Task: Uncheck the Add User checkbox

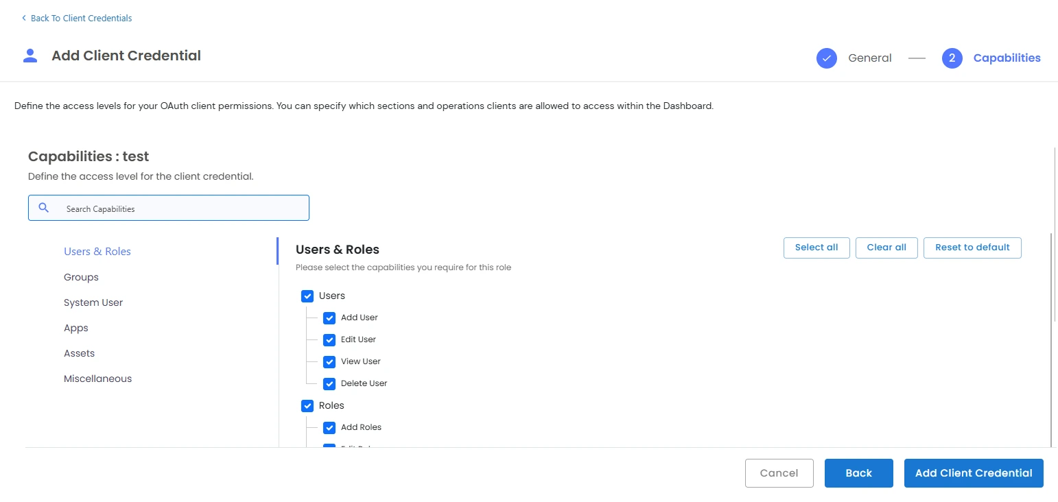Action: coord(329,318)
